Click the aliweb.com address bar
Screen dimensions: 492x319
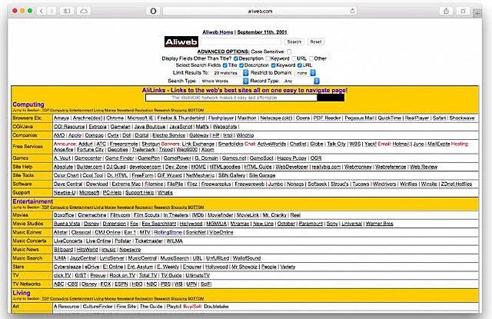tap(260, 11)
